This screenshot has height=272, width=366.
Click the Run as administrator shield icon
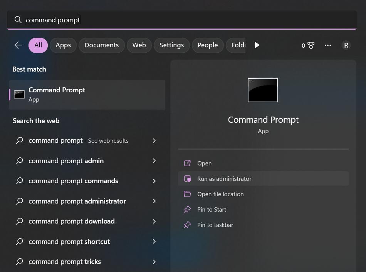187,179
